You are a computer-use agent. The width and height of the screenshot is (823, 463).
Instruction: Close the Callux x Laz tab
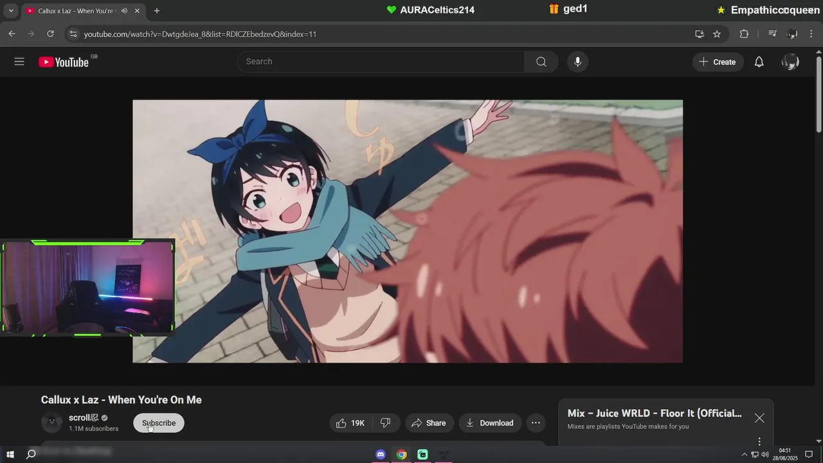coord(137,11)
